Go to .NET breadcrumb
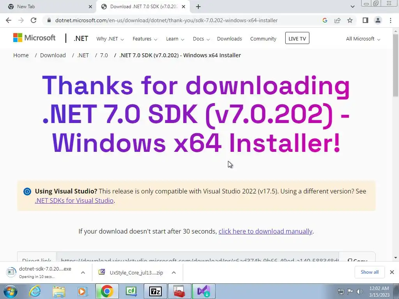The width and height of the screenshot is (399, 299). (83, 55)
